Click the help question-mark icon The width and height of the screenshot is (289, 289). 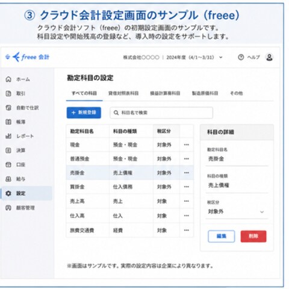[x=241, y=57]
